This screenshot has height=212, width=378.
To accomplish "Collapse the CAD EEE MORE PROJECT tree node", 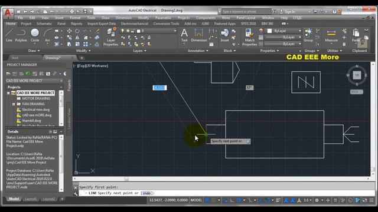I will point(8,93).
